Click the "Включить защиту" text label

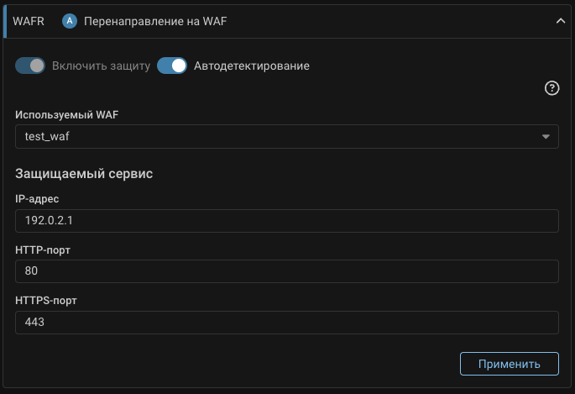101,66
